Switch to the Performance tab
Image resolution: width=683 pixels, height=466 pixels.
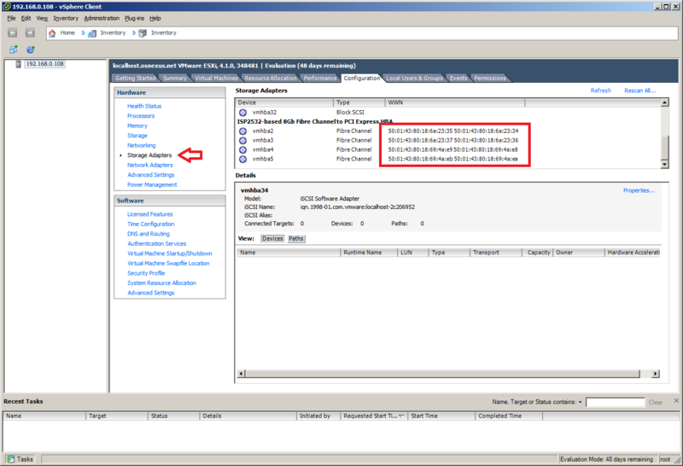click(320, 78)
